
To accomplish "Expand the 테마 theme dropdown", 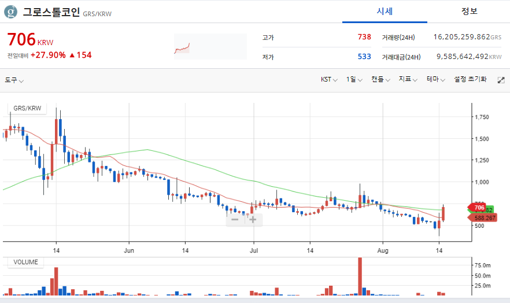I will click(x=435, y=79).
